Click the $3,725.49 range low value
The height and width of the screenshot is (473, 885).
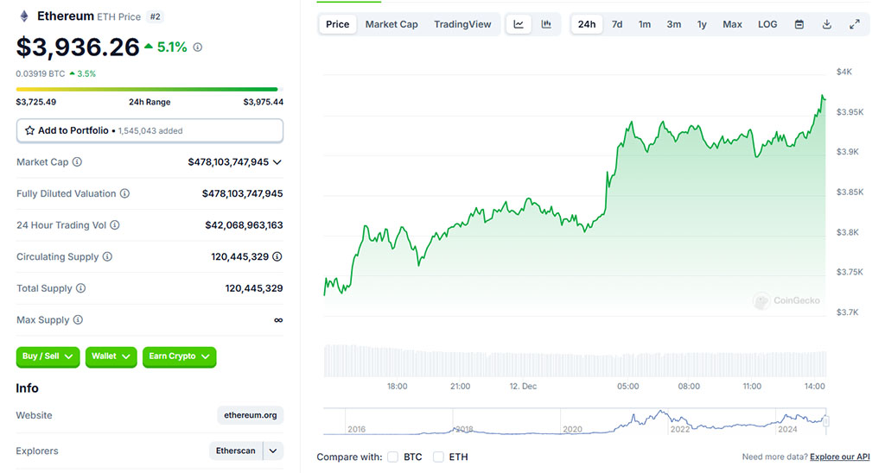[36, 102]
